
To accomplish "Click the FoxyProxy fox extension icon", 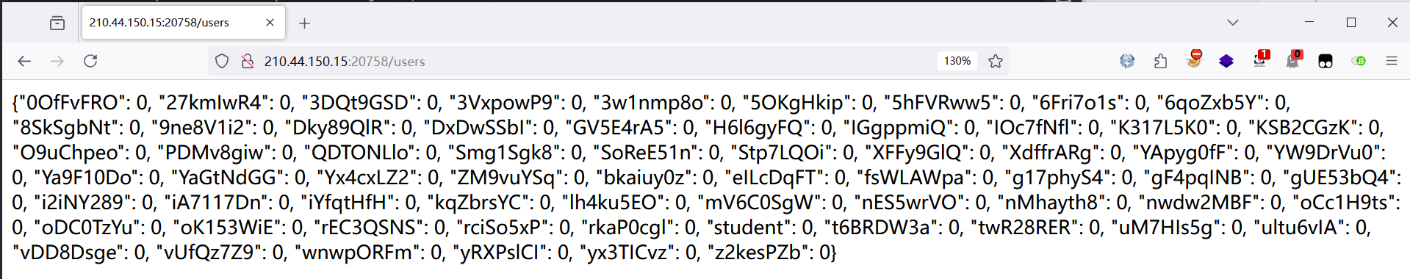I will point(1194,59).
